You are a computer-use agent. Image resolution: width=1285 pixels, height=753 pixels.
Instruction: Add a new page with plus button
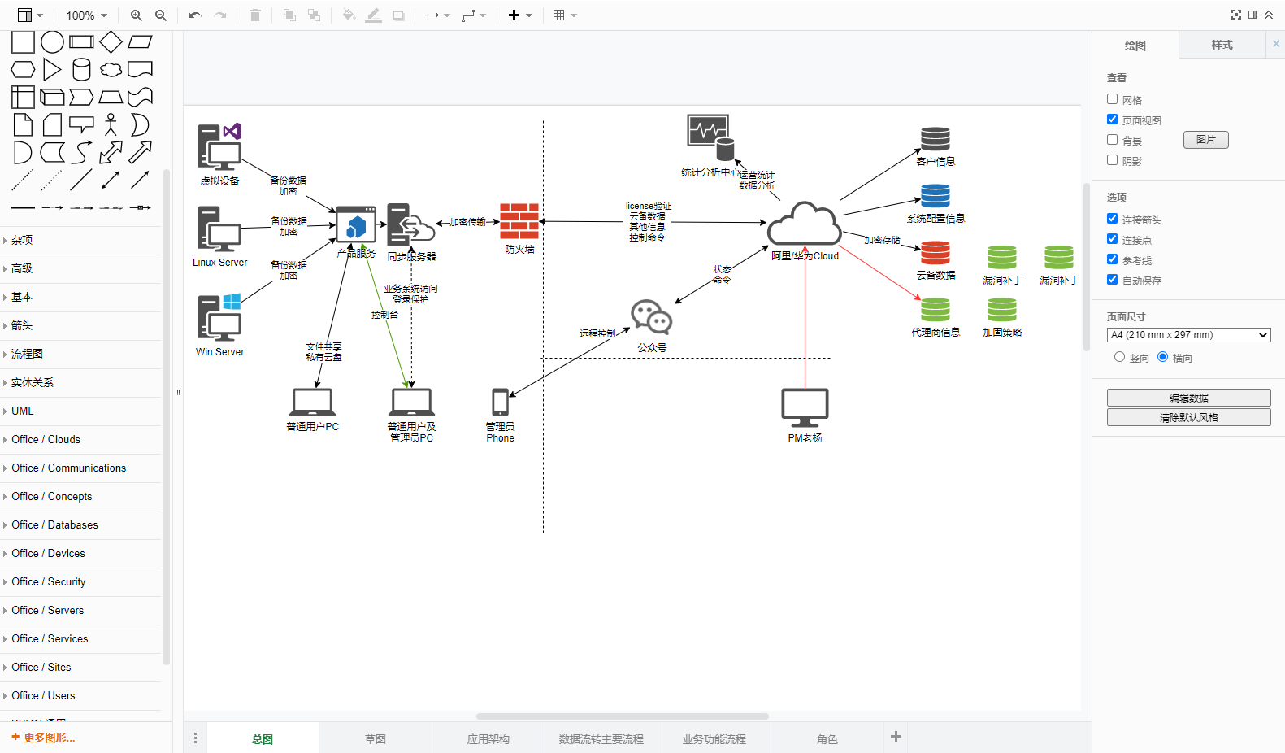896,737
